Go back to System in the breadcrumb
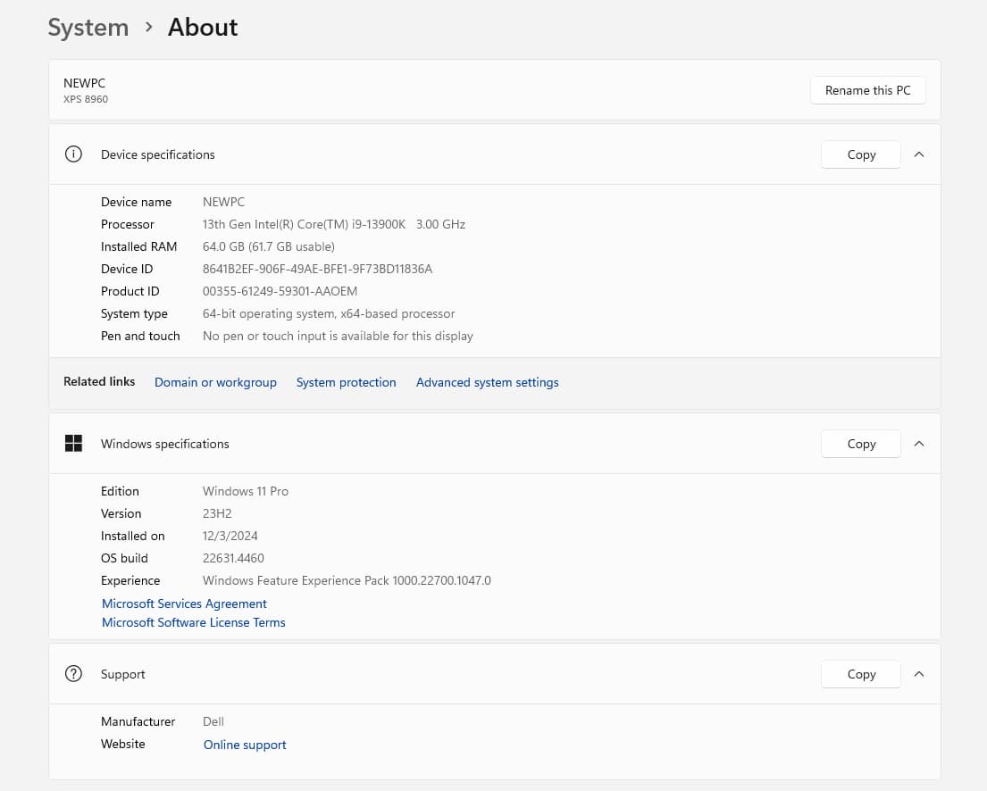The height and width of the screenshot is (791, 987). click(88, 28)
